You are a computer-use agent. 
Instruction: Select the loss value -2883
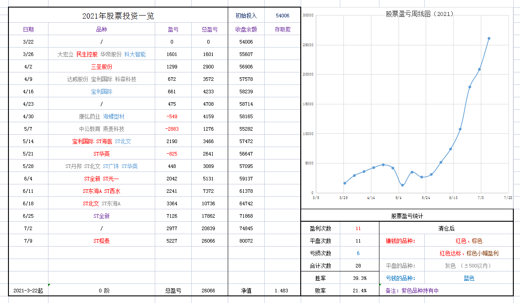tap(172, 129)
